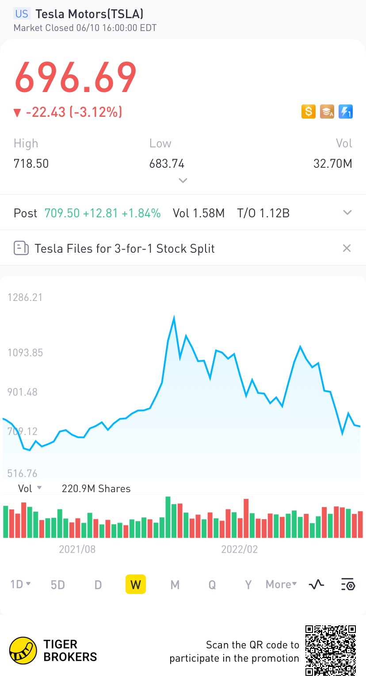The image size is (366, 686).
Task: Open the More timeframes dropdown
Action: click(x=281, y=584)
